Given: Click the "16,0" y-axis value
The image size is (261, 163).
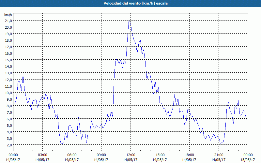Looking at the screenshot, I should click(x=9, y=53).
